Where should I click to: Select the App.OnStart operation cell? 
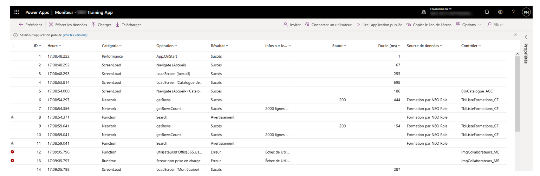pos(167,56)
